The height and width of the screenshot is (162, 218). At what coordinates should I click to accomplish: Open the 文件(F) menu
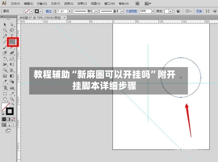click(15, 3)
